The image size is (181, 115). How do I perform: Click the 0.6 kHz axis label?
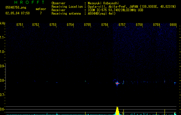click(2, 109)
